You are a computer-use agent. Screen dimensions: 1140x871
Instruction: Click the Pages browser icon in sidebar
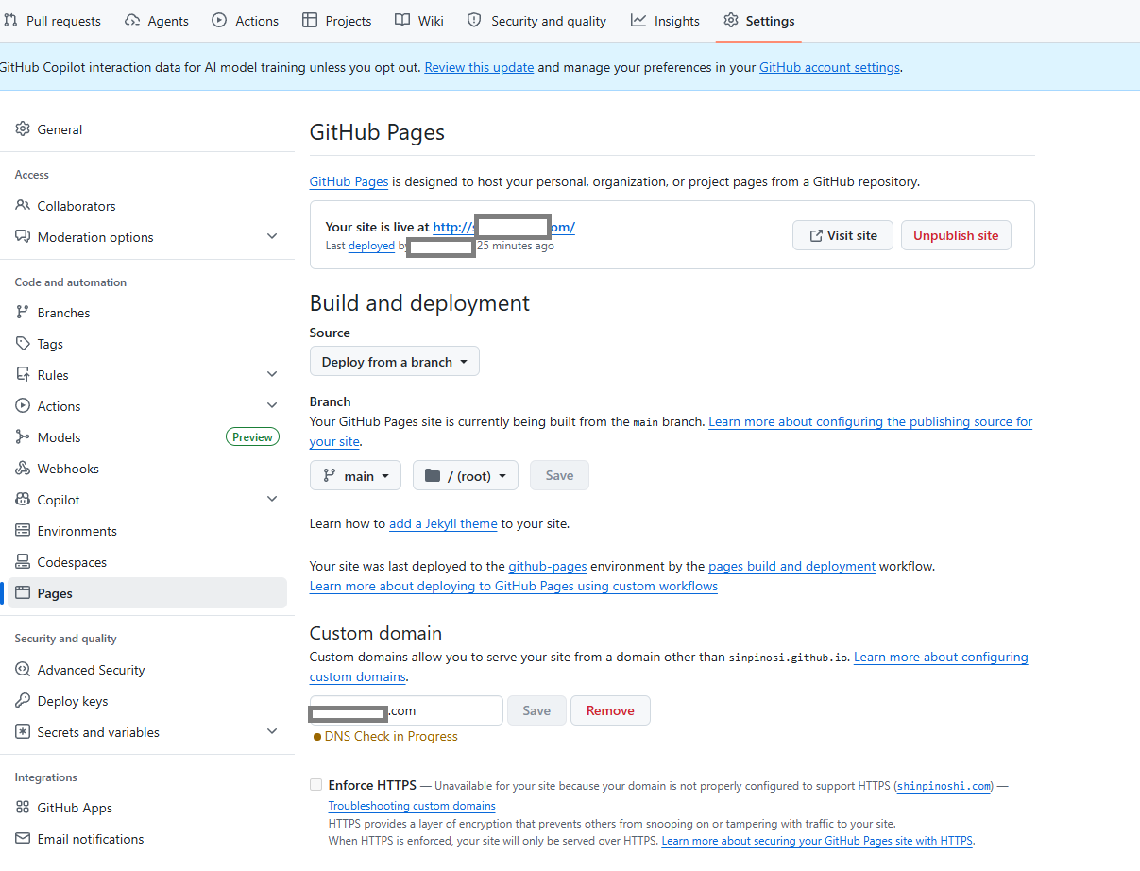(x=23, y=593)
